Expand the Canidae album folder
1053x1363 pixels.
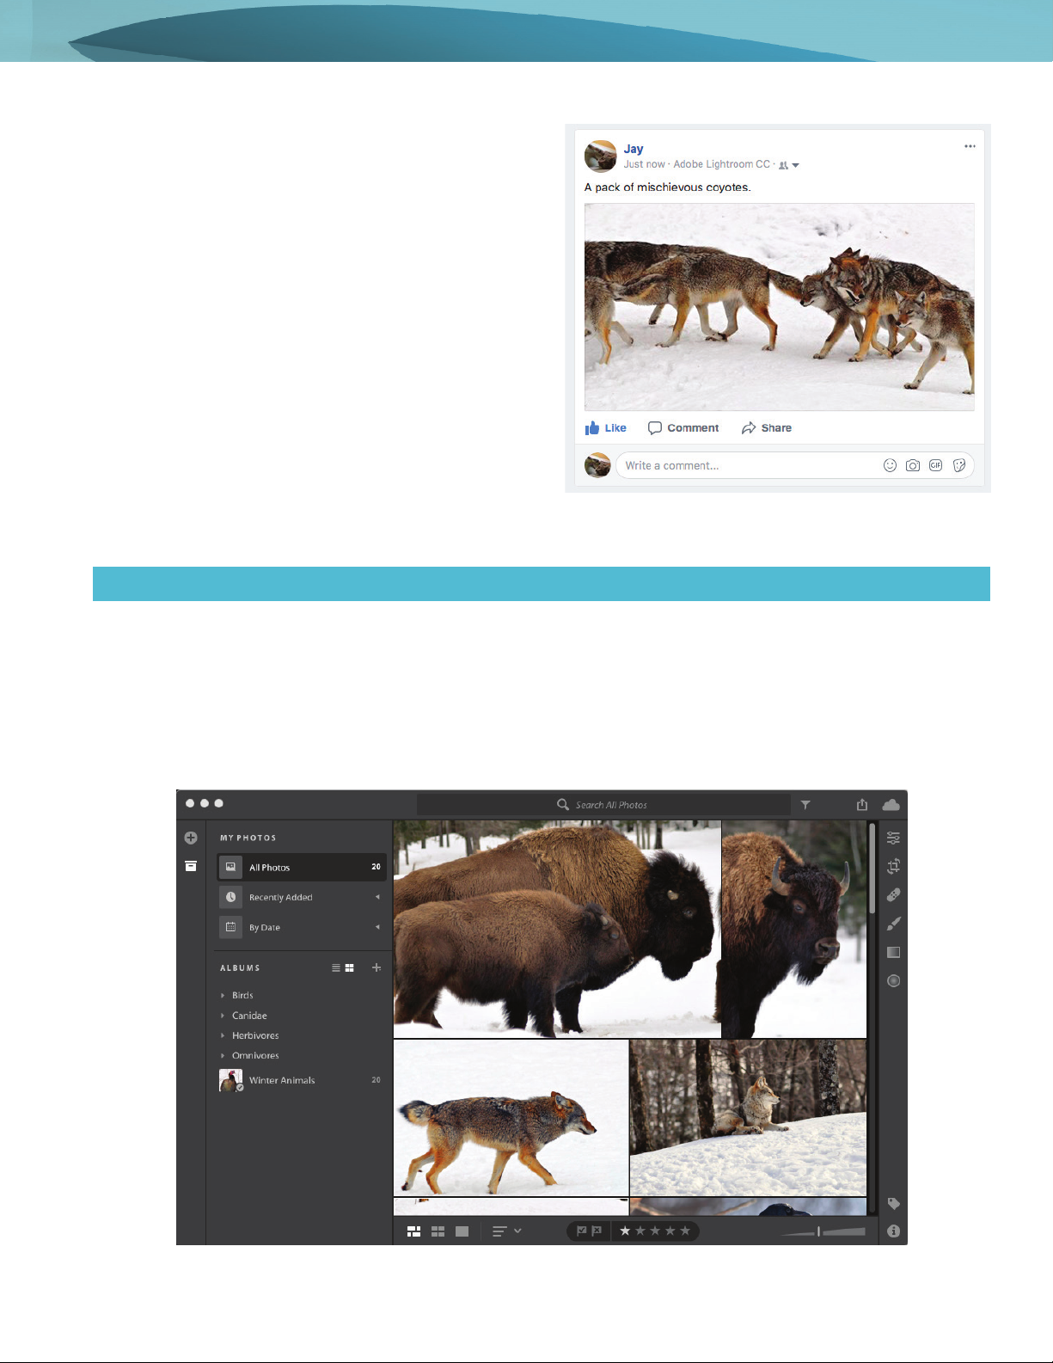[x=223, y=1016]
